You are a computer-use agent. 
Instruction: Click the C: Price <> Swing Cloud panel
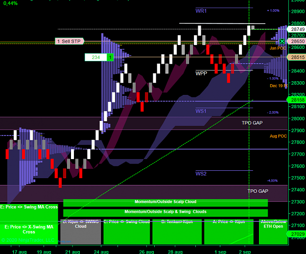click(x=127, y=231)
